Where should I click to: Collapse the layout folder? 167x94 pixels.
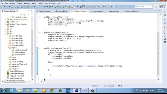8,48
